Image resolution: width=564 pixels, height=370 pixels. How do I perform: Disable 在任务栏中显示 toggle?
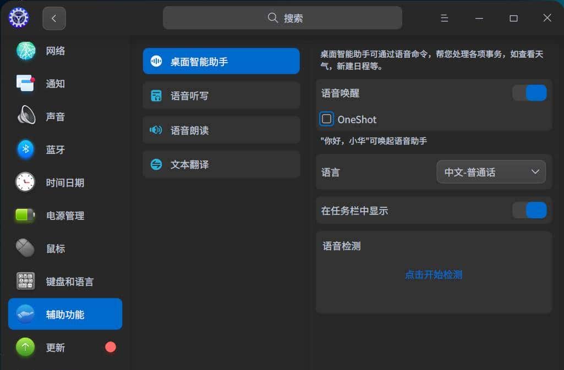529,210
